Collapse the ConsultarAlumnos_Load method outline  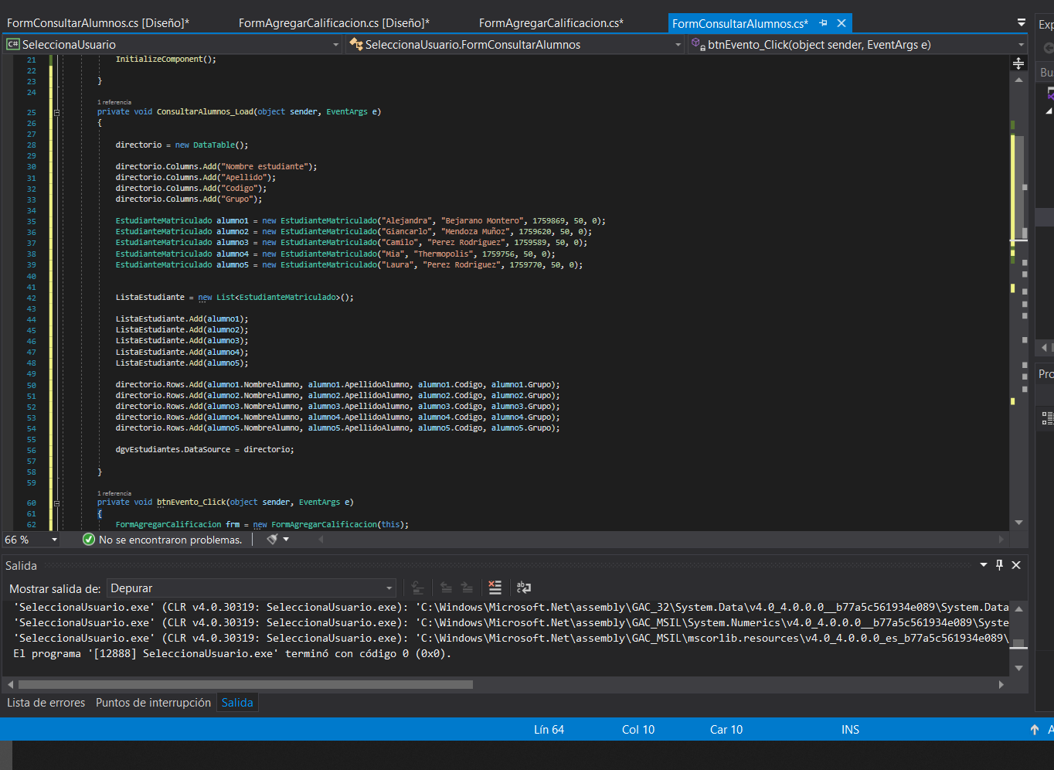56,112
